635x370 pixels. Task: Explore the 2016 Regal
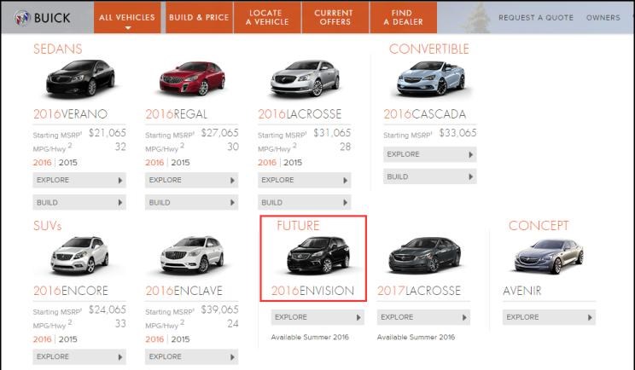[191, 180]
